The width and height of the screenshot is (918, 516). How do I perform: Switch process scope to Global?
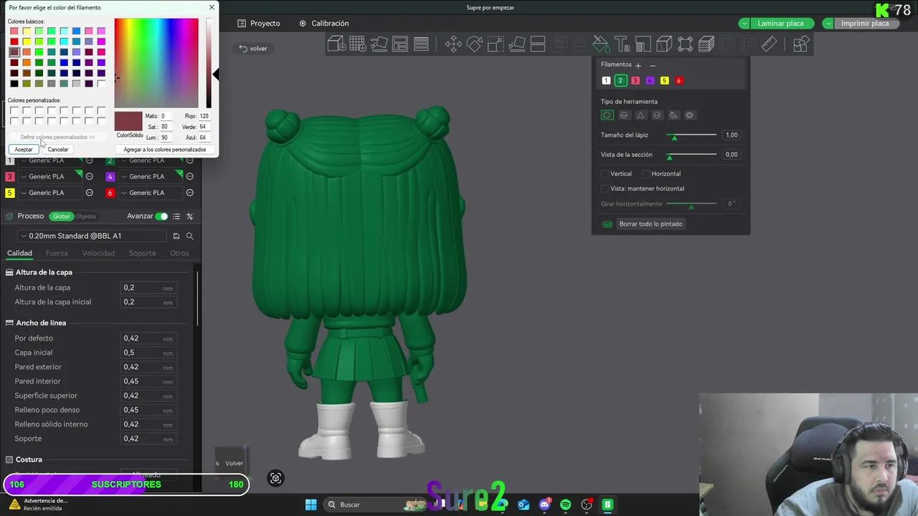click(62, 216)
